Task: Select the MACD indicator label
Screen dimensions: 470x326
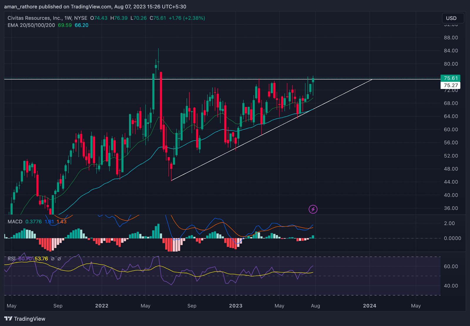Action: (15, 221)
